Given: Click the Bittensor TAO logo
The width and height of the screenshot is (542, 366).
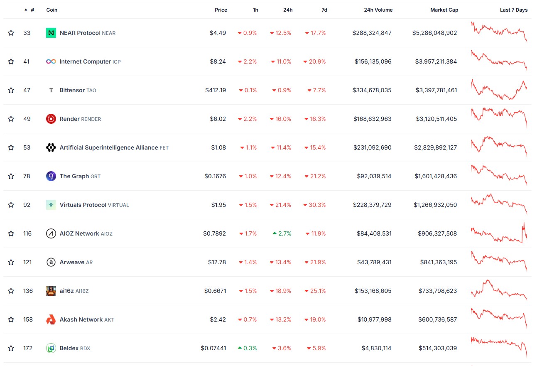Looking at the screenshot, I should [51, 90].
